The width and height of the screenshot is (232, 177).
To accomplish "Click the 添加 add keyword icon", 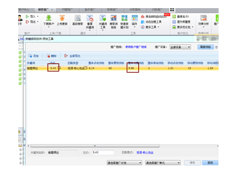I will point(30,56).
